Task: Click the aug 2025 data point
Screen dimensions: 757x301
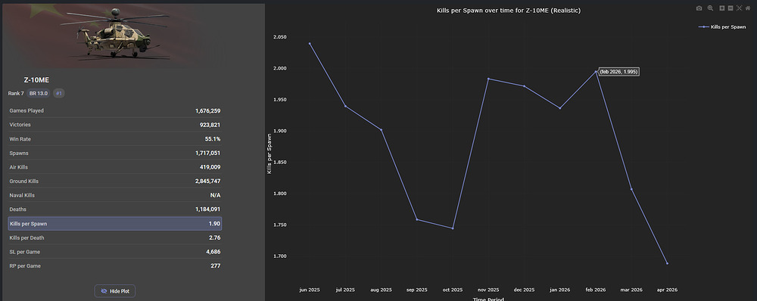Action: pyautogui.click(x=382, y=130)
